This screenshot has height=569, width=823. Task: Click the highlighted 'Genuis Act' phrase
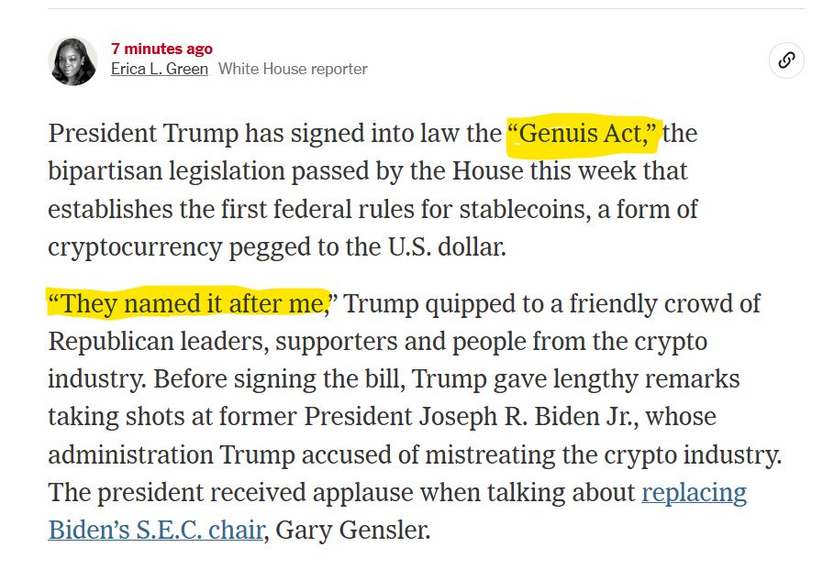(583, 134)
